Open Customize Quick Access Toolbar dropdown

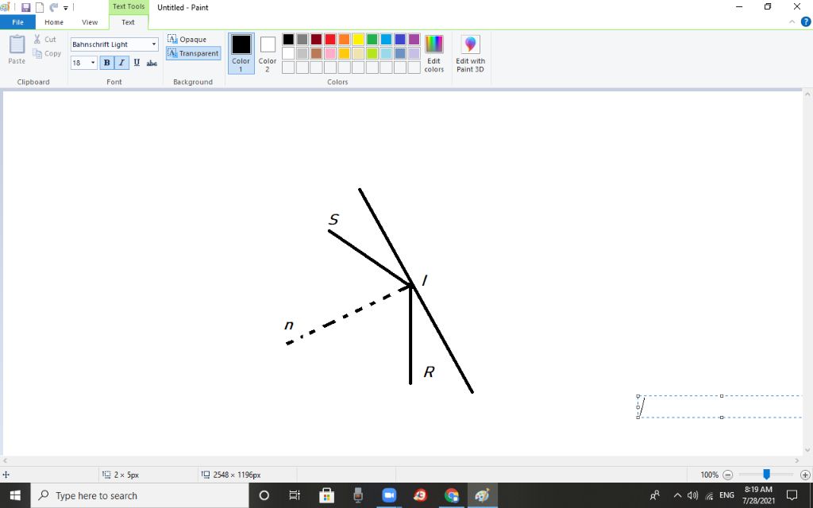click(x=66, y=8)
